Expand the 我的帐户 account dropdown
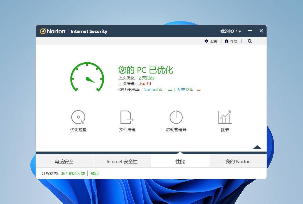The width and height of the screenshot is (303, 204). pos(231,31)
